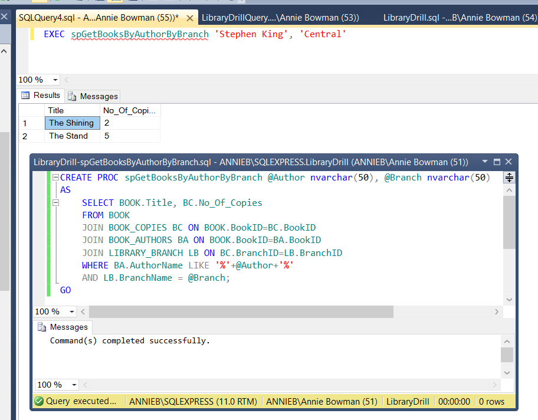Click the LIBRARY_BRANCH table name
The height and width of the screenshot is (420, 538).
(146, 253)
